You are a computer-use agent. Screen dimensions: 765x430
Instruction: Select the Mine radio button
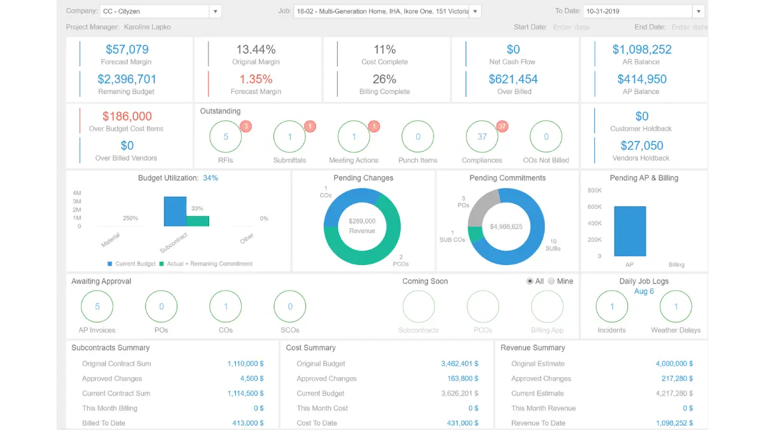(x=551, y=281)
